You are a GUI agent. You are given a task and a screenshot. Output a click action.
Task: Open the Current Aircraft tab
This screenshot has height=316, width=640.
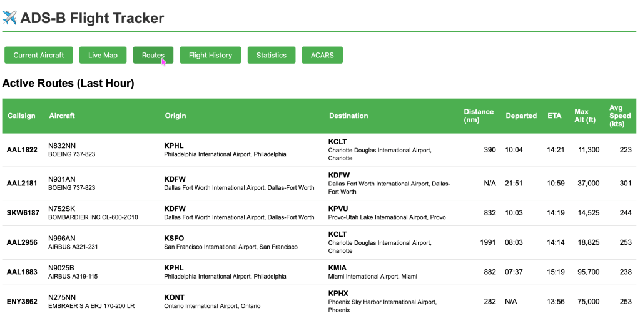(x=39, y=55)
